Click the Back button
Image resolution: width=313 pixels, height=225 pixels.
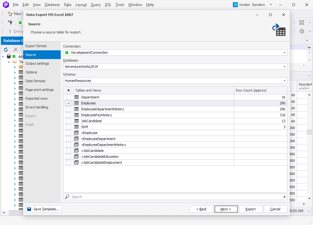(x=201, y=209)
